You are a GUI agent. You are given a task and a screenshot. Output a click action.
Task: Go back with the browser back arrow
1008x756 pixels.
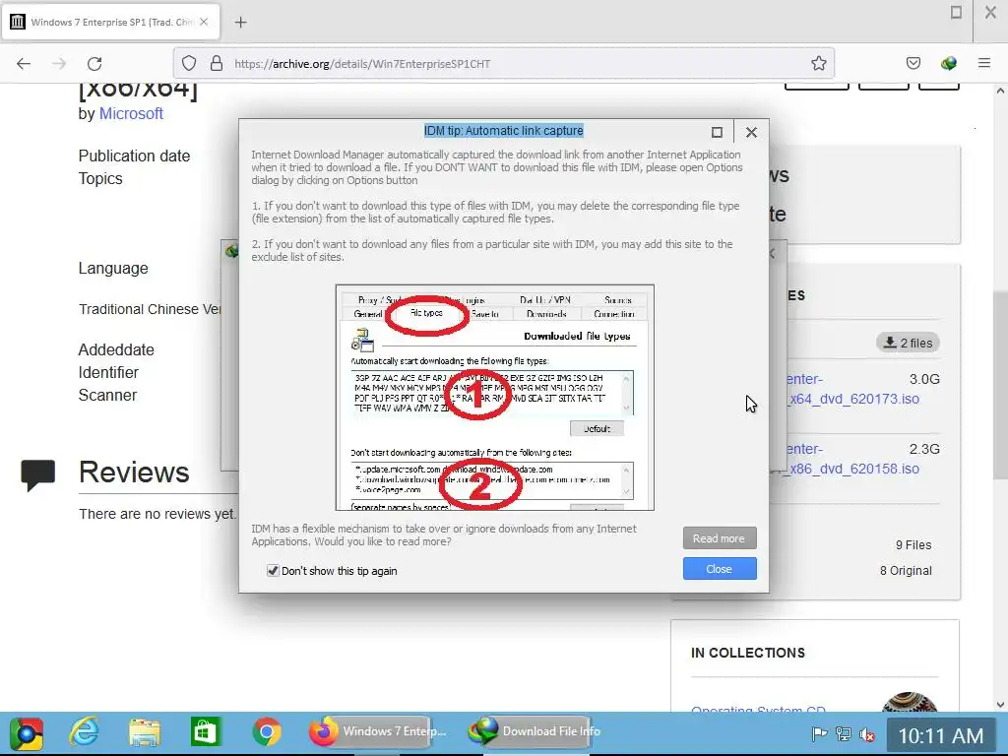click(24, 64)
